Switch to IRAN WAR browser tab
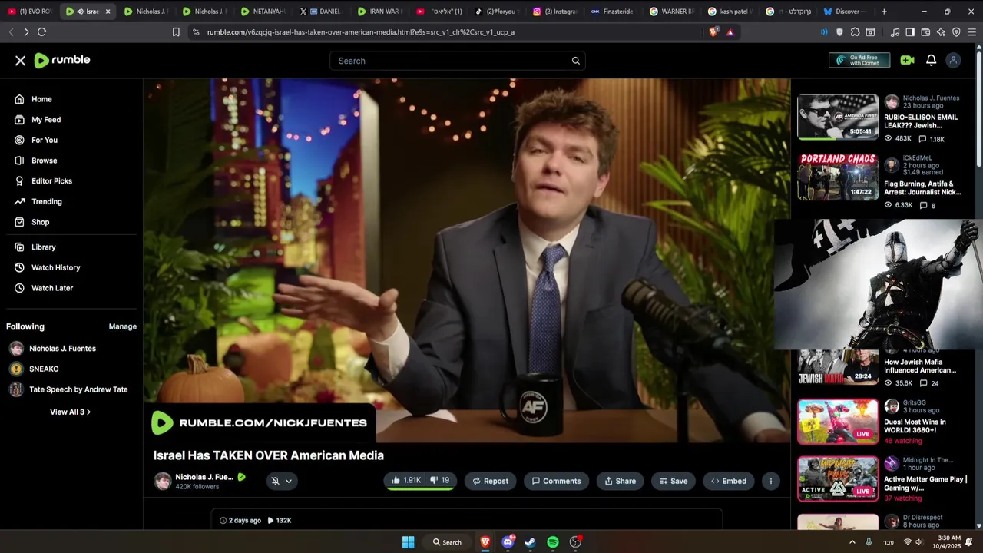Screen dimensions: 983x553 pyautogui.click(x=379, y=12)
